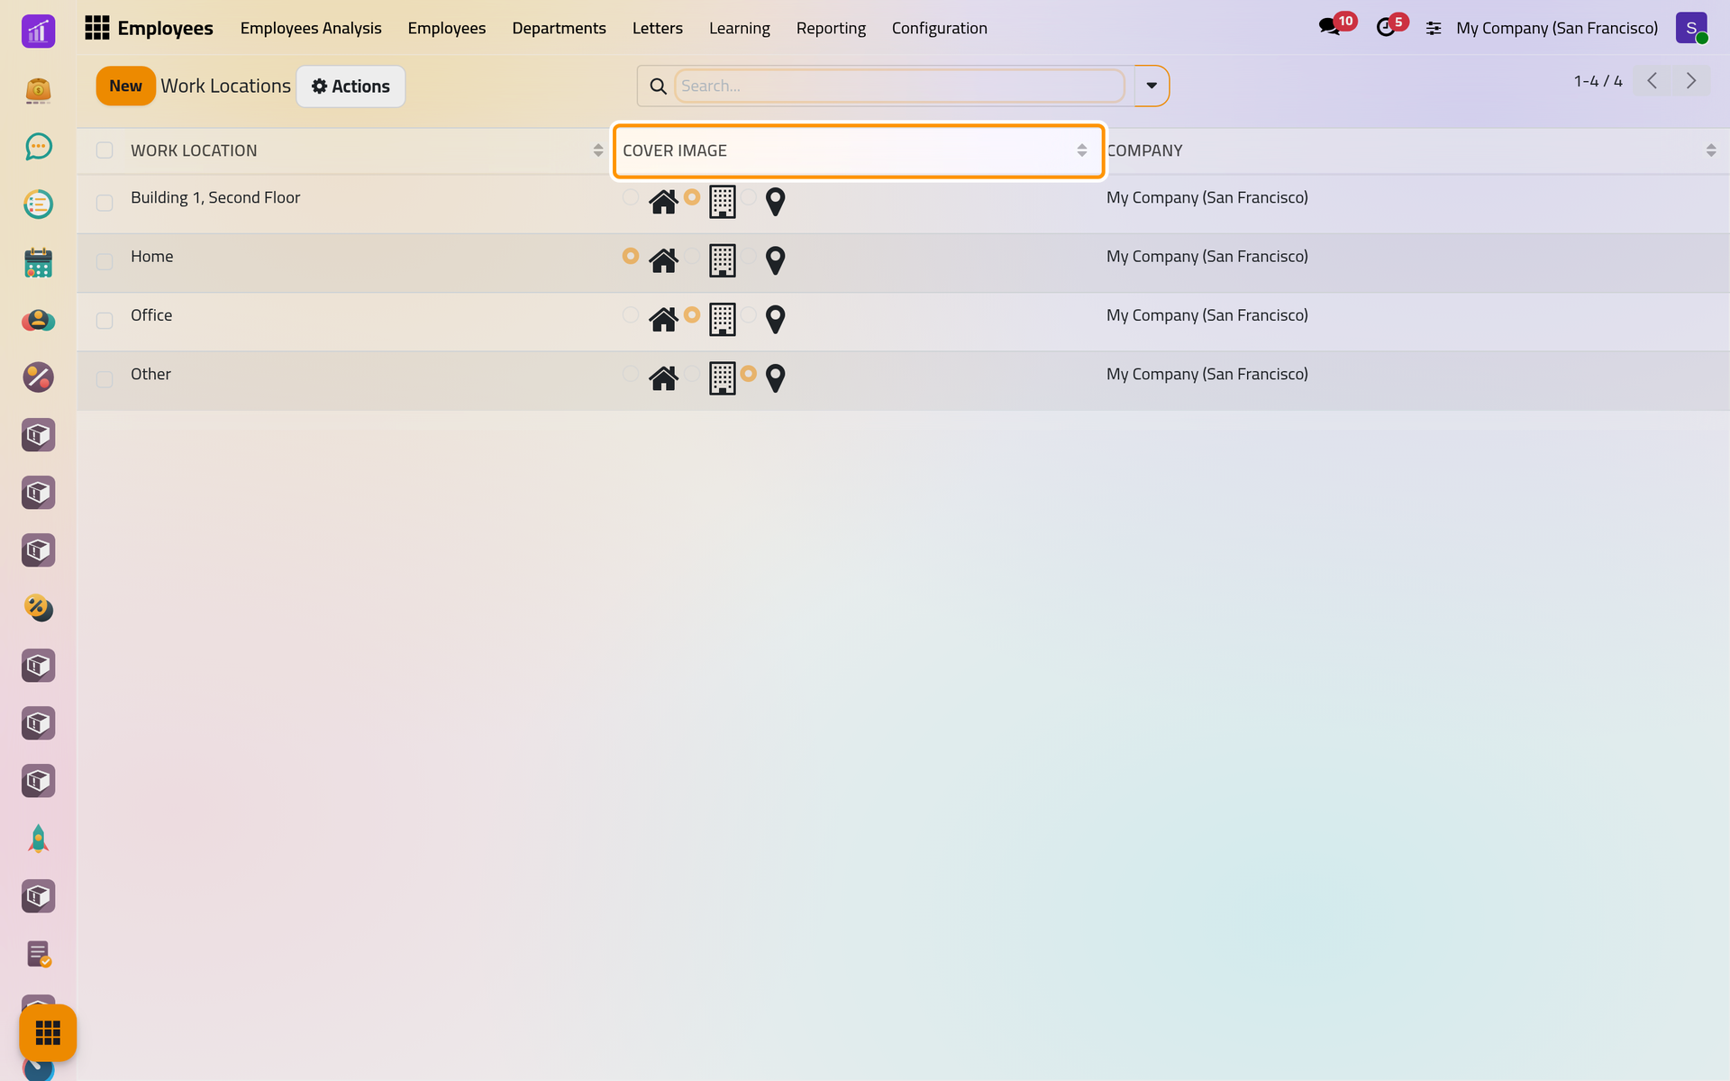The height and width of the screenshot is (1081, 1730).
Task: Go to next page arrow
Action: 1691,81
